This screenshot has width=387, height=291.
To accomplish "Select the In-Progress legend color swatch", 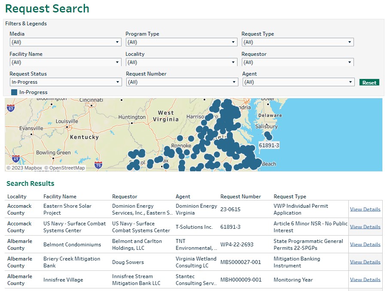I will [x=14, y=92].
